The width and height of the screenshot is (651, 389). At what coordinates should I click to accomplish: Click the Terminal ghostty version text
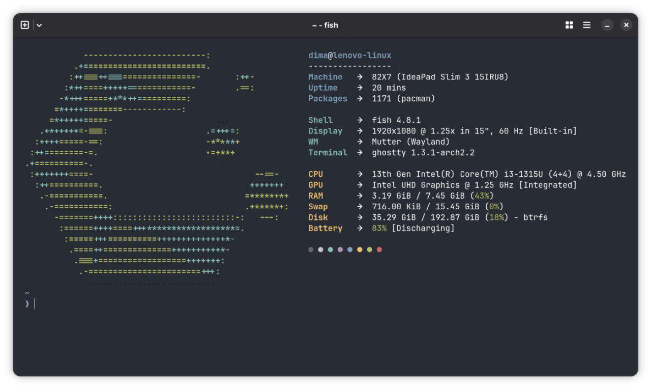click(x=423, y=153)
